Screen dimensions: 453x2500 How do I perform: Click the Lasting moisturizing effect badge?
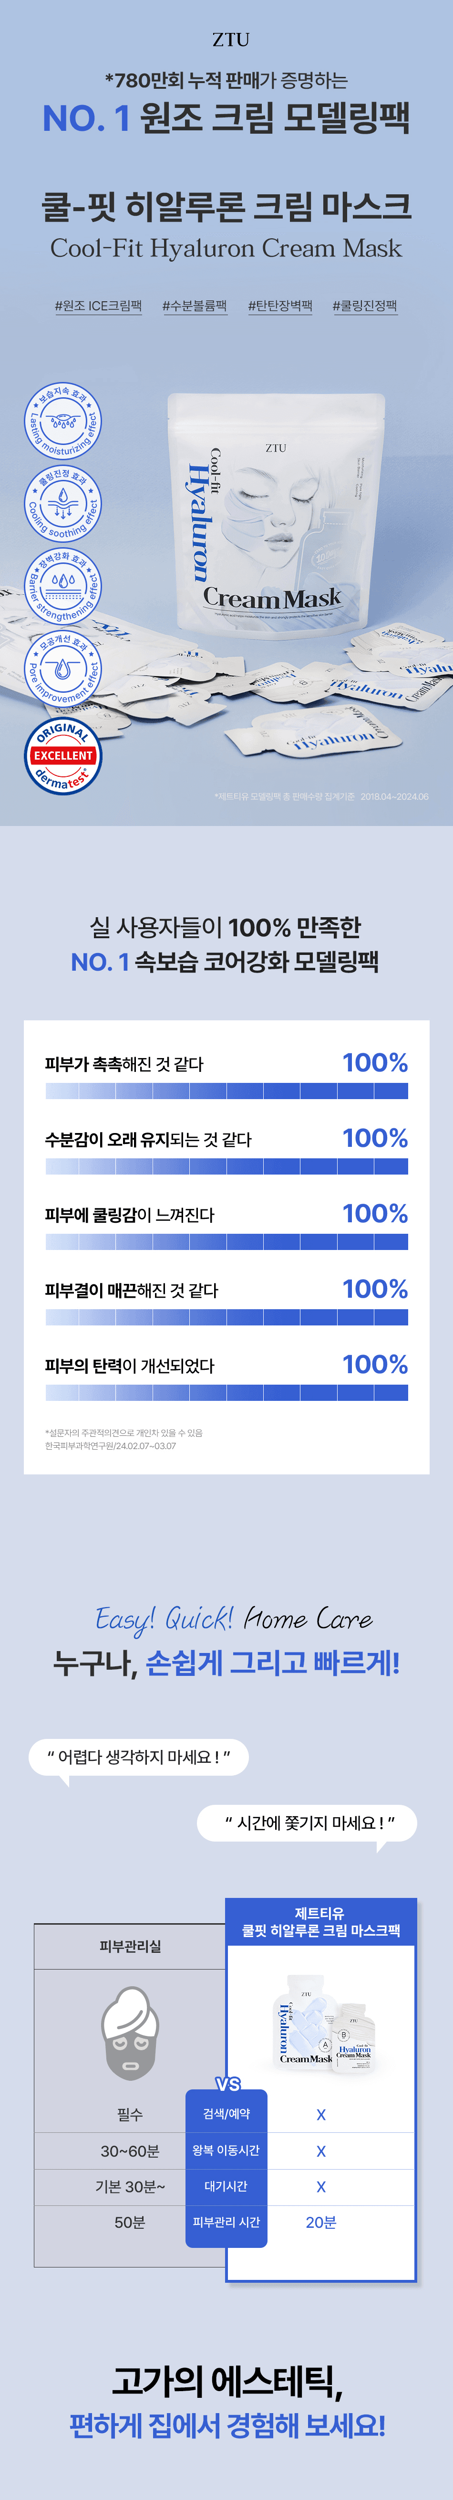[x=63, y=422]
